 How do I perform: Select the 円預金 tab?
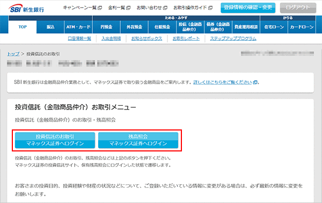pyautogui.click(x=106, y=27)
